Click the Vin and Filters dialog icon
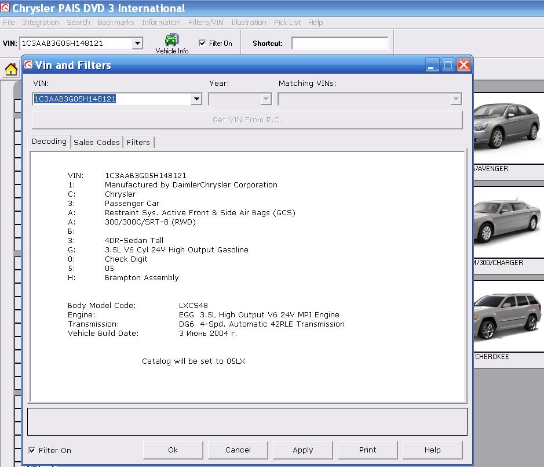544x467 pixels. click(28, 64)
